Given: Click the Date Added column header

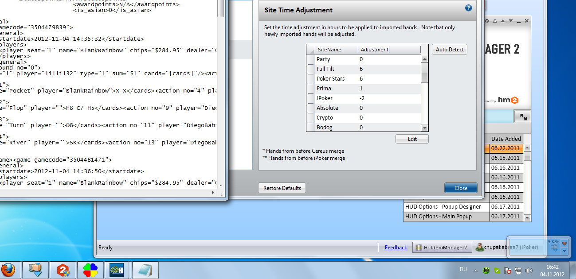Looking at the screenshot, I should [x=506, y=139].
